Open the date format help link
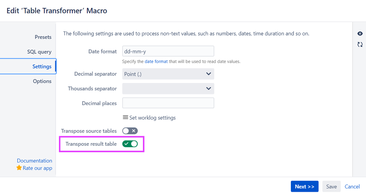366x194 pixels. click(156, 61)
